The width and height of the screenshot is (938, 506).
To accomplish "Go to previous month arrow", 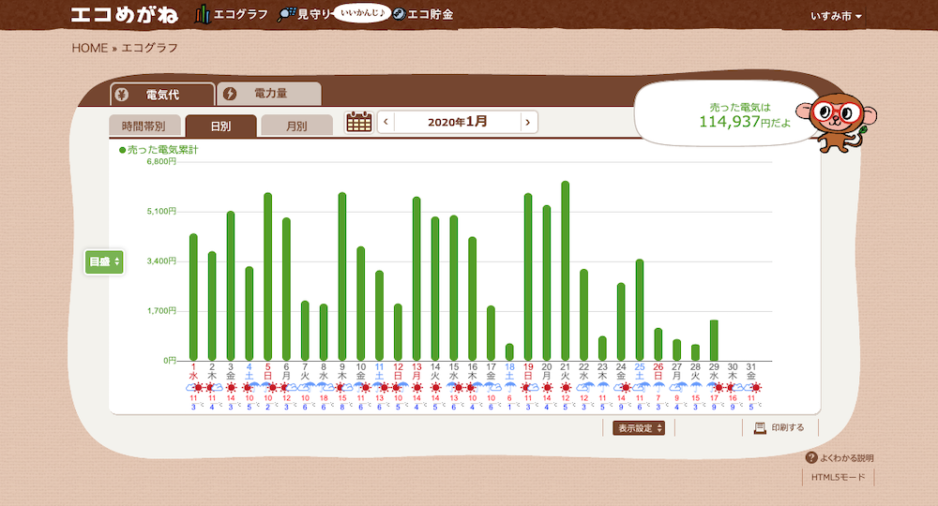I will click(386, 122).
